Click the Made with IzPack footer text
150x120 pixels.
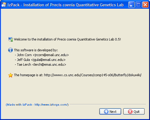point(37,105)
